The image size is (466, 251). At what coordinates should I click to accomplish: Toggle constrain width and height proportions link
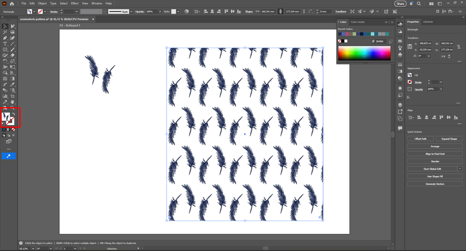[280, 11]
